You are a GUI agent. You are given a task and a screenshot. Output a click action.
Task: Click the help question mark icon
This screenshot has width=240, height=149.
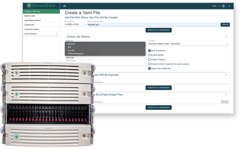point(223,6)
